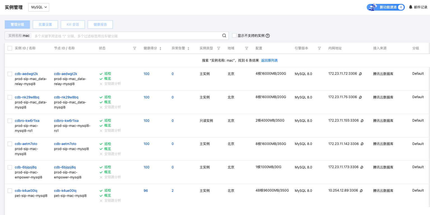Click the search magnifier icon
430x215 pixels.
click(224, 36)
